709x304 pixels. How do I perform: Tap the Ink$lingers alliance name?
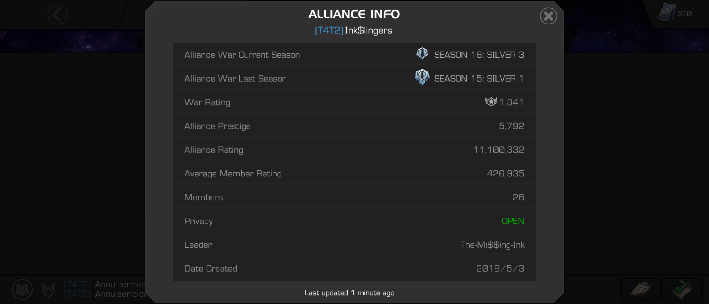[368, 30]
